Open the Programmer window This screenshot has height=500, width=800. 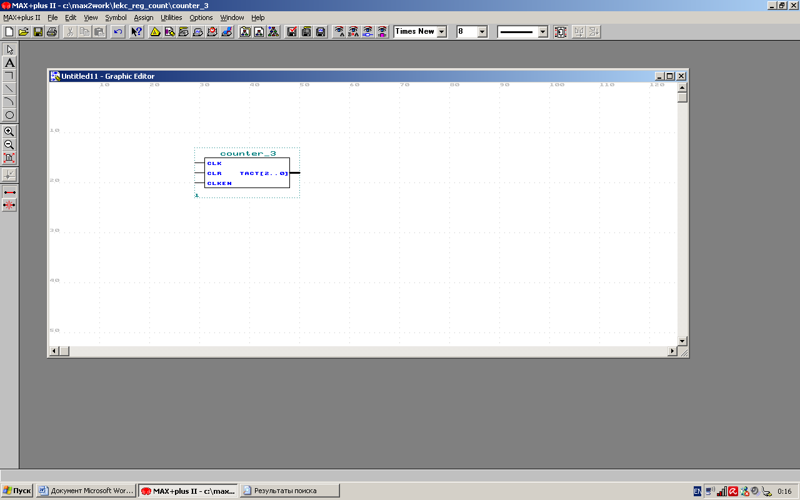[x=226, y=31]
